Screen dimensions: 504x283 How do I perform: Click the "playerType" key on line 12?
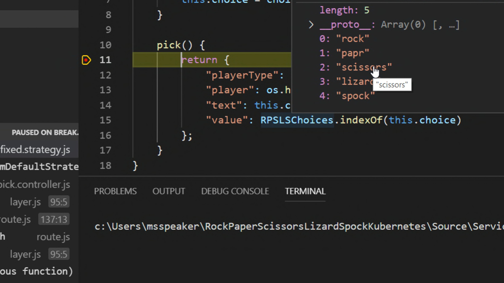(242, 75)
